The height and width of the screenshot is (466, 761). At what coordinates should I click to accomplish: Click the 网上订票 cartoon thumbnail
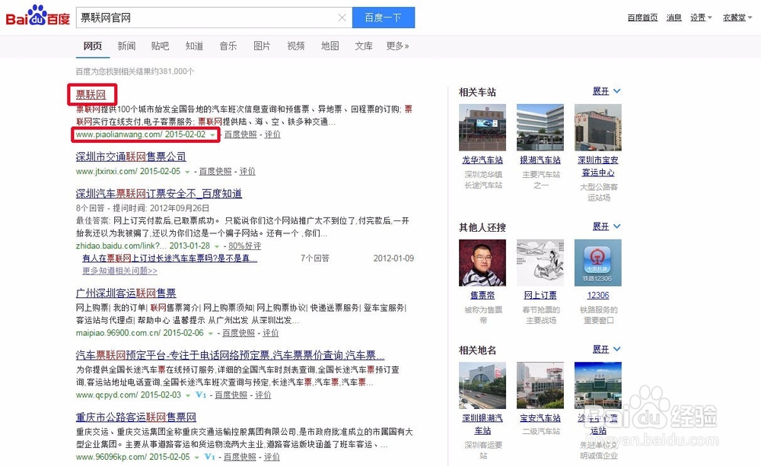540,262
